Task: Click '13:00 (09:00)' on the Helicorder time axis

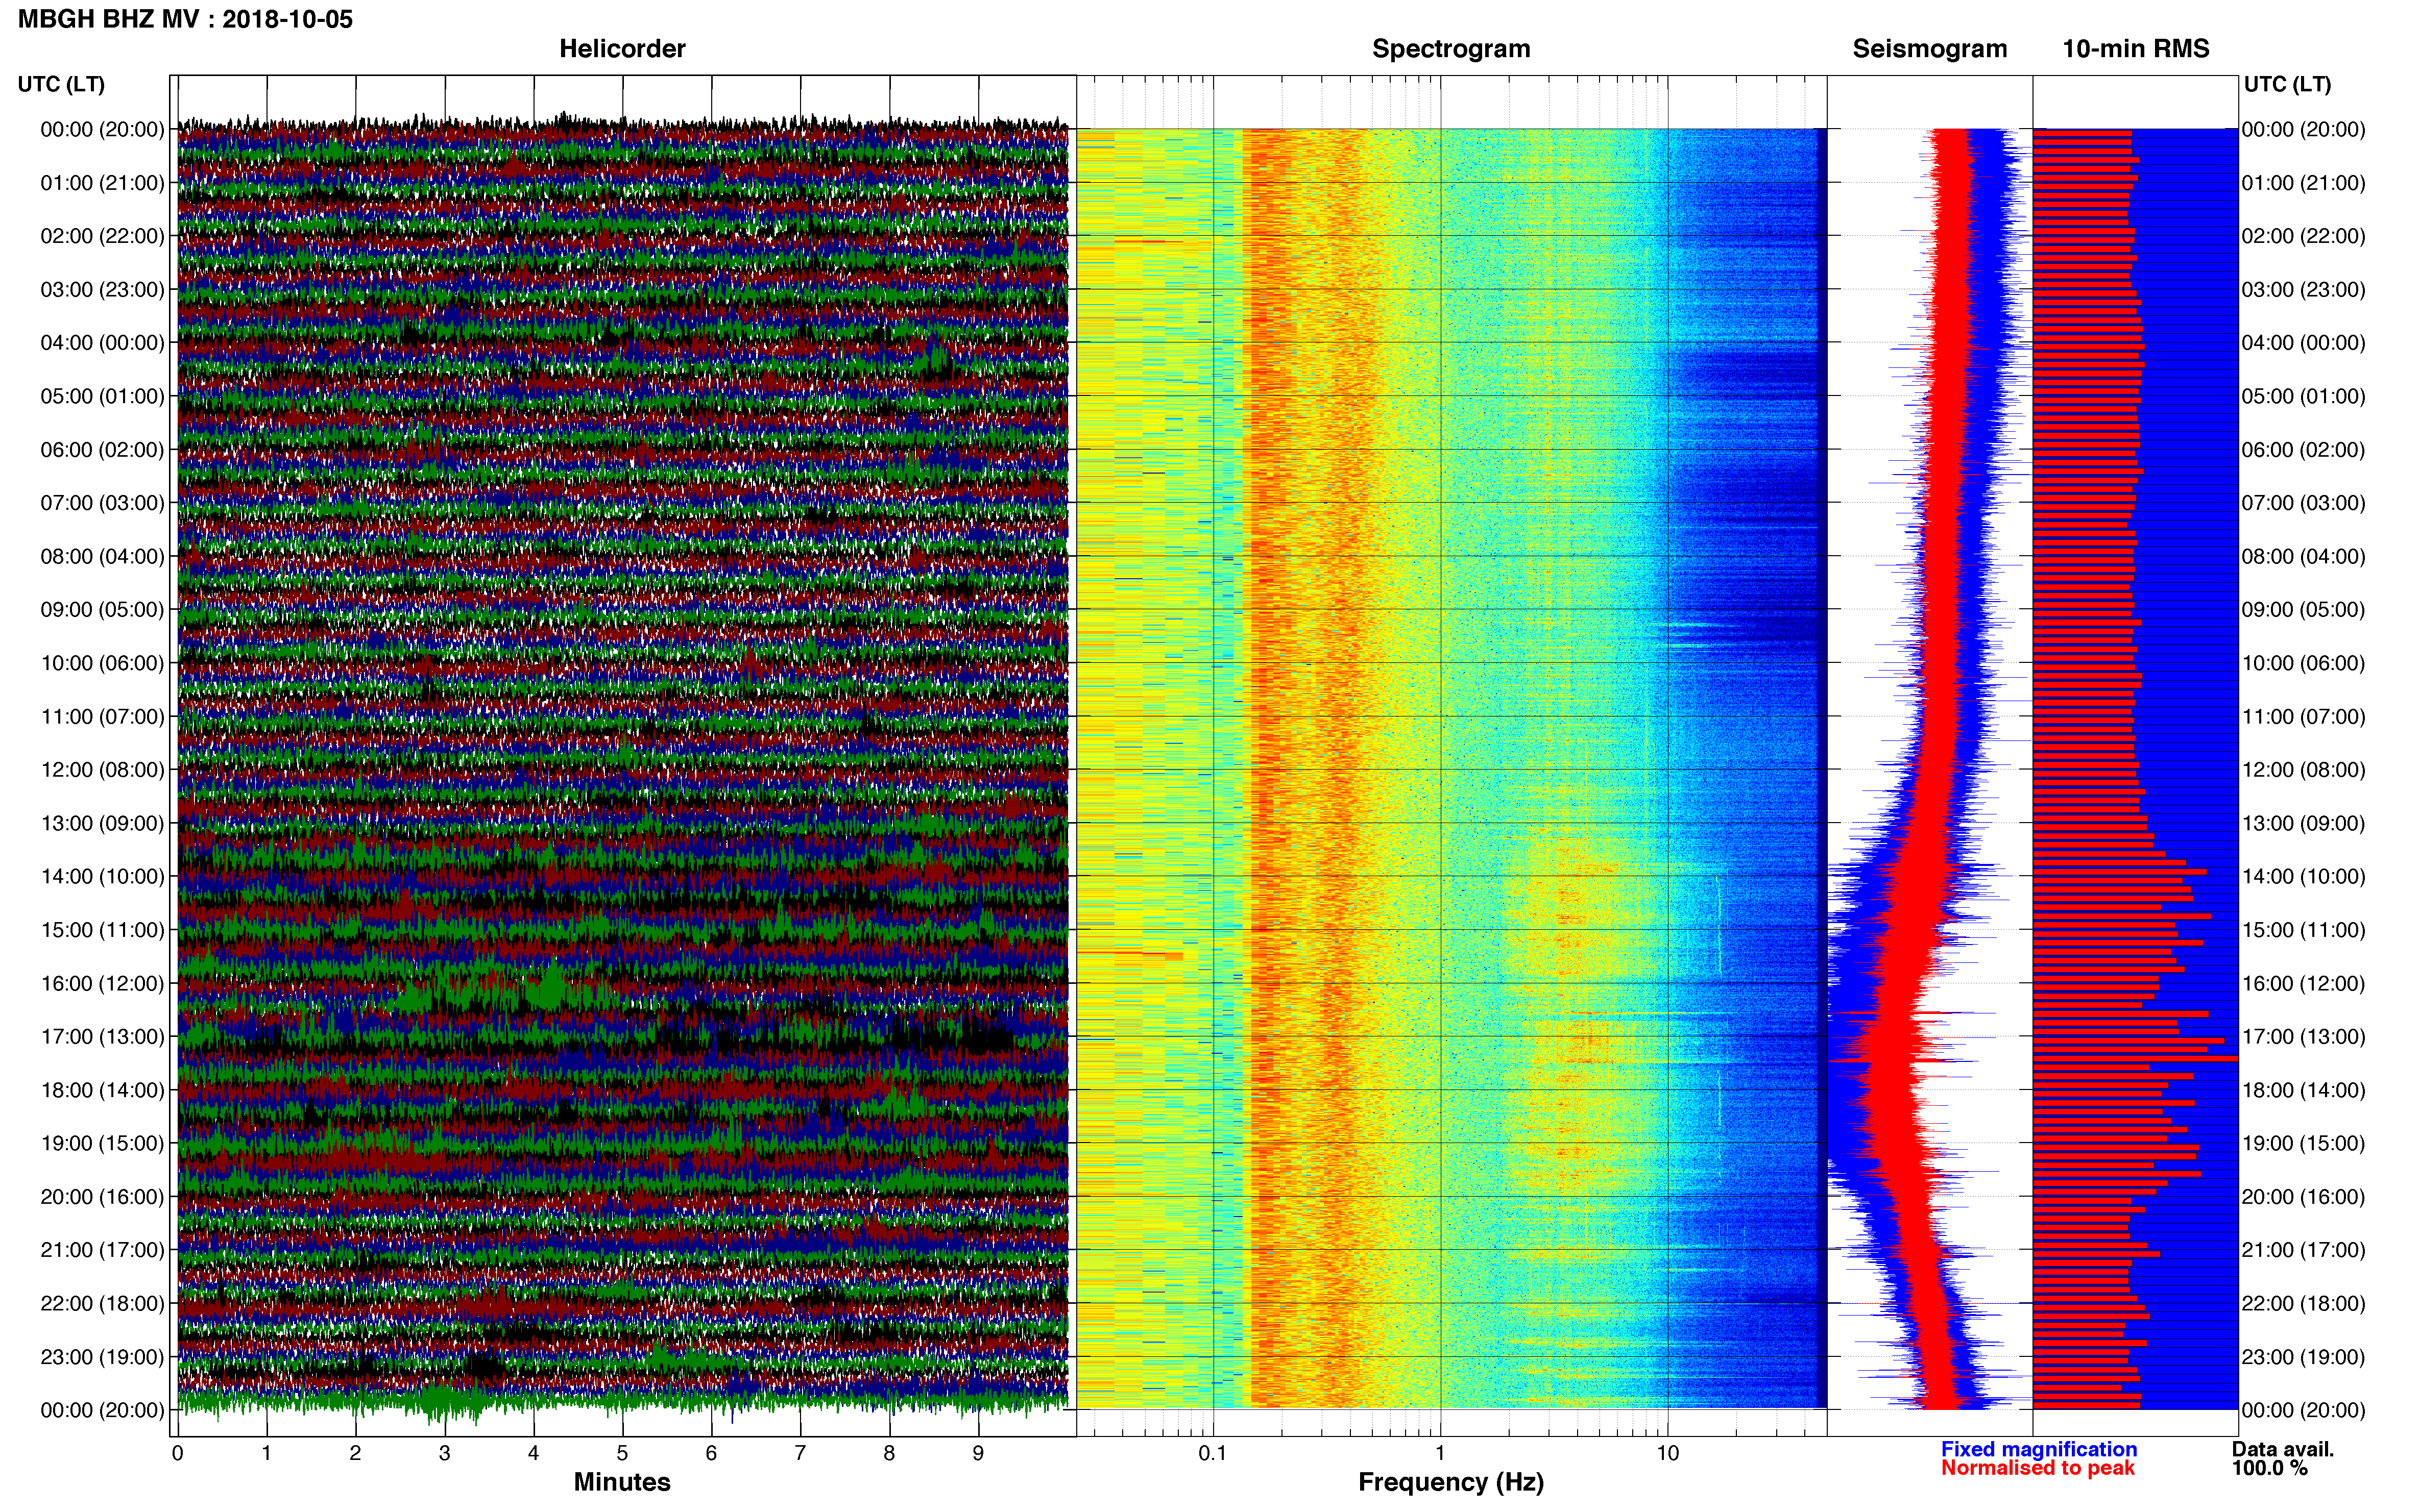Action: click(x=102, y=823)
